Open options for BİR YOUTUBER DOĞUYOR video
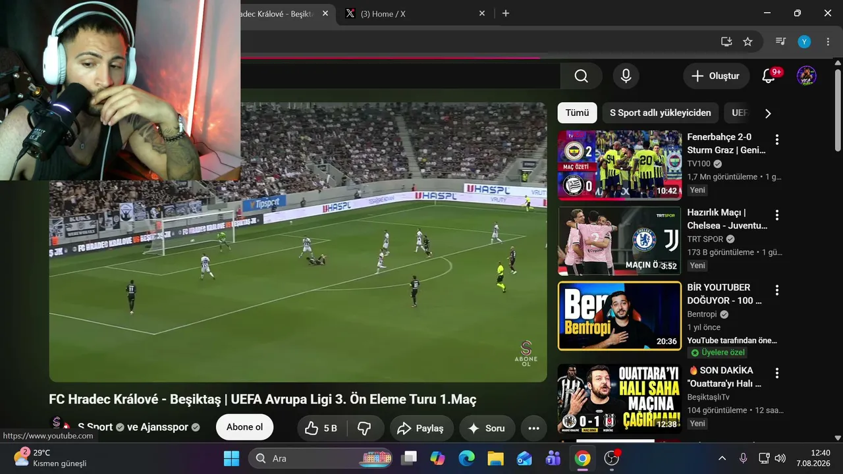This screenshot has width=843, height=474. click(x=777, y=290)
